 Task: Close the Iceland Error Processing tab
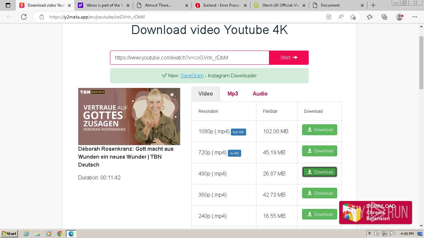[x=245, y=5]
